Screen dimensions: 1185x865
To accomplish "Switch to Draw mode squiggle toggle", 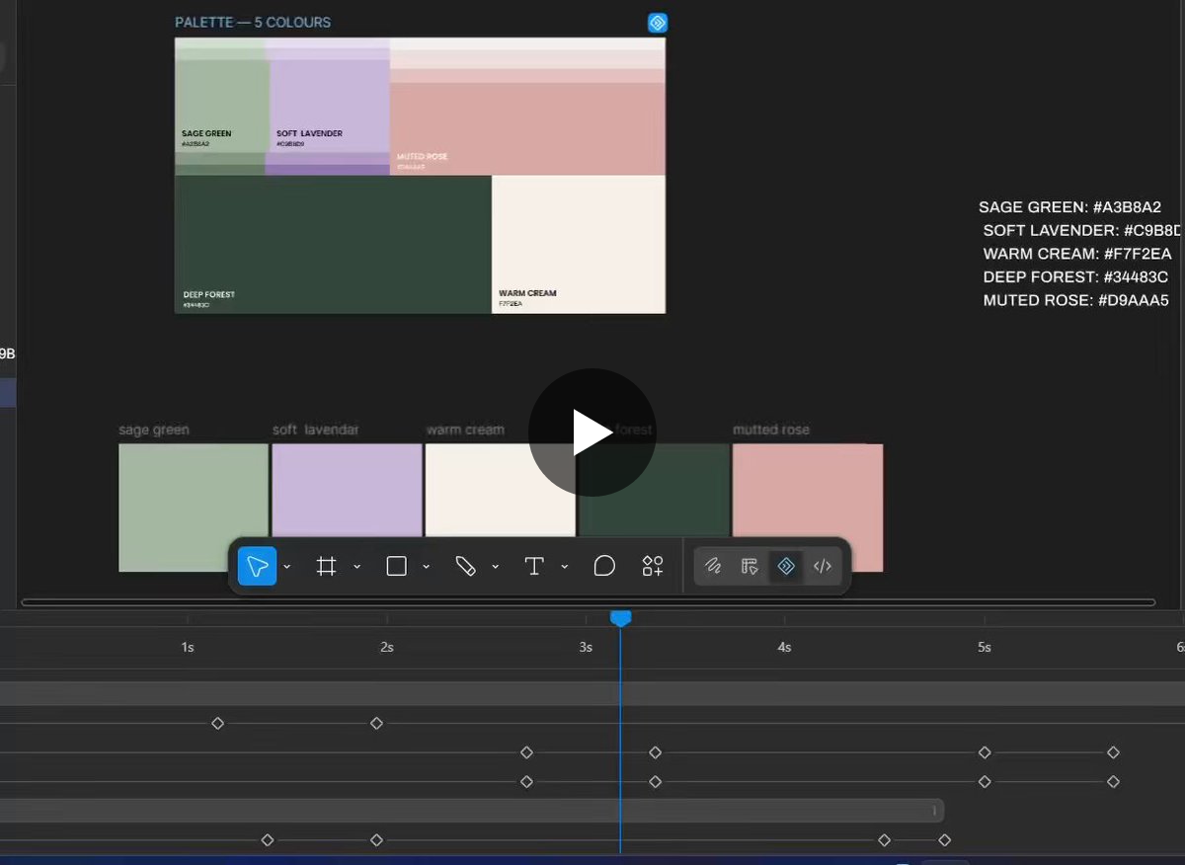I will (713, 566).
